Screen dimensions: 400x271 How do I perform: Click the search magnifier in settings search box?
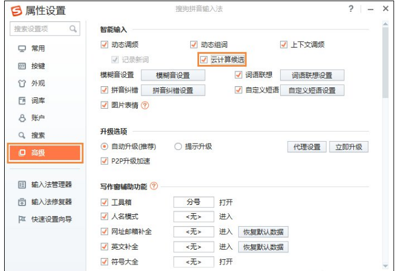(x=73, y=29)
